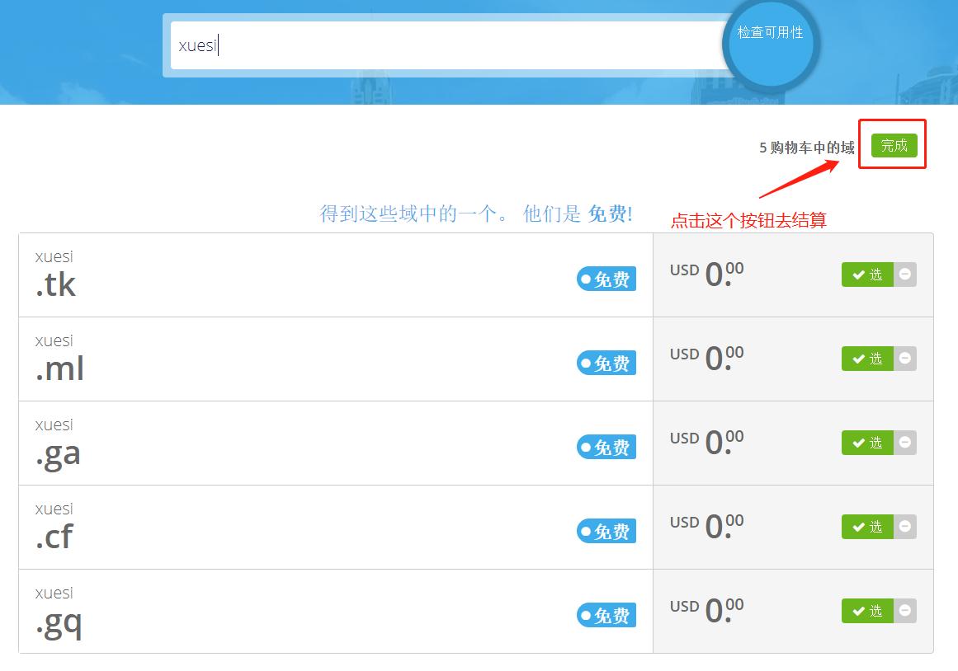Click the round 检查可用性 button
This screenshot has width=958, height=671.
click(x=771, y=45)
